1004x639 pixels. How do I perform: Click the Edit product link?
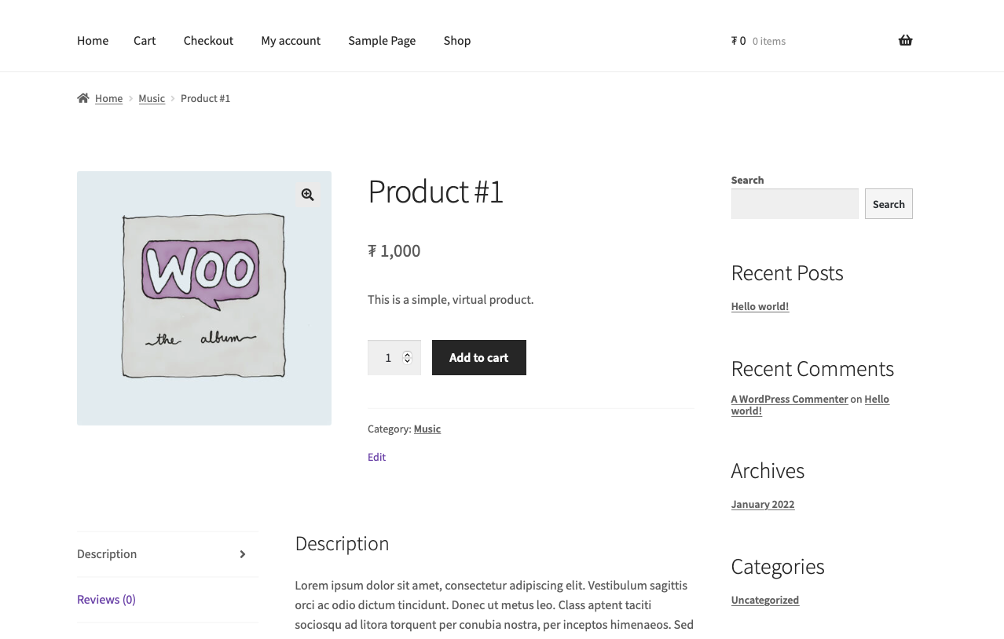[376, 457]
